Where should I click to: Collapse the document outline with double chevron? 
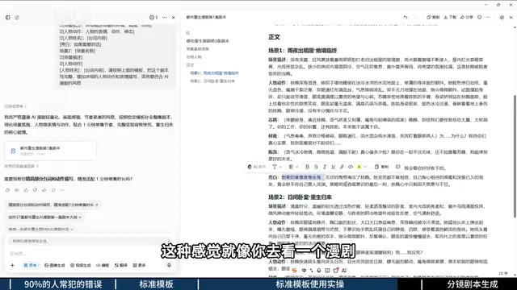pos(188,33)
